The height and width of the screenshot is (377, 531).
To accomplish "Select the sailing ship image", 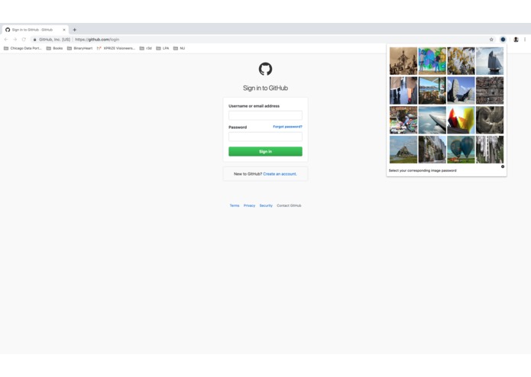I will pyautogui.click(x=490, y=61).
